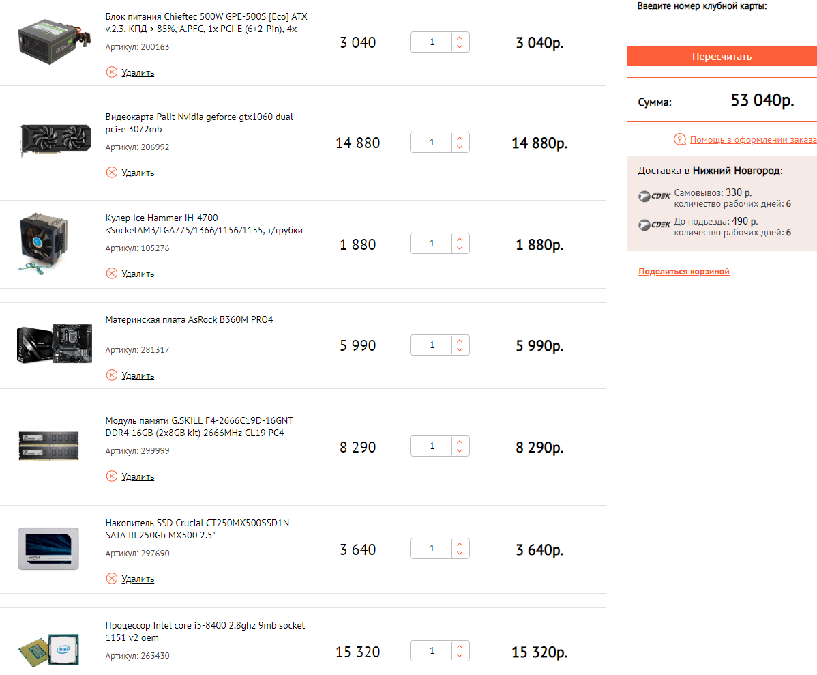Click Удалить link for G.SKILL memory
Screen dimensions: 817x675
click(138, 476)
